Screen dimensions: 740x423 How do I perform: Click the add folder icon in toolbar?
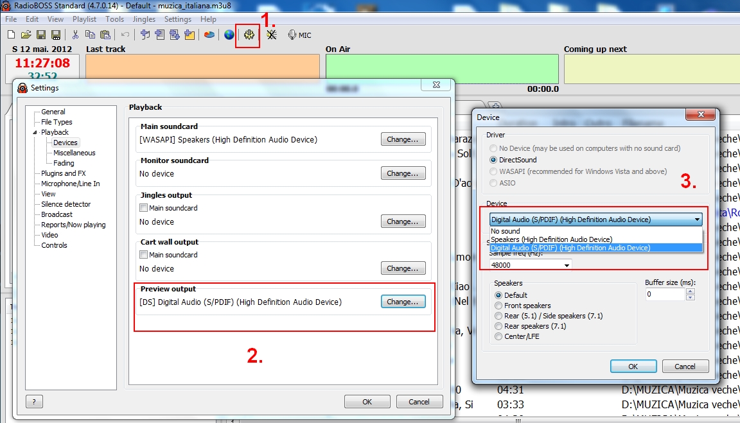point(189,35)
